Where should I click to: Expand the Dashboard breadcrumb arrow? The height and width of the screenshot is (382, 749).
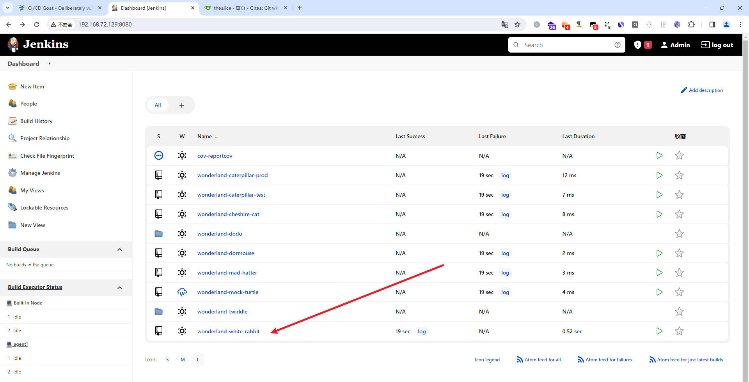(x=49, y=63)
